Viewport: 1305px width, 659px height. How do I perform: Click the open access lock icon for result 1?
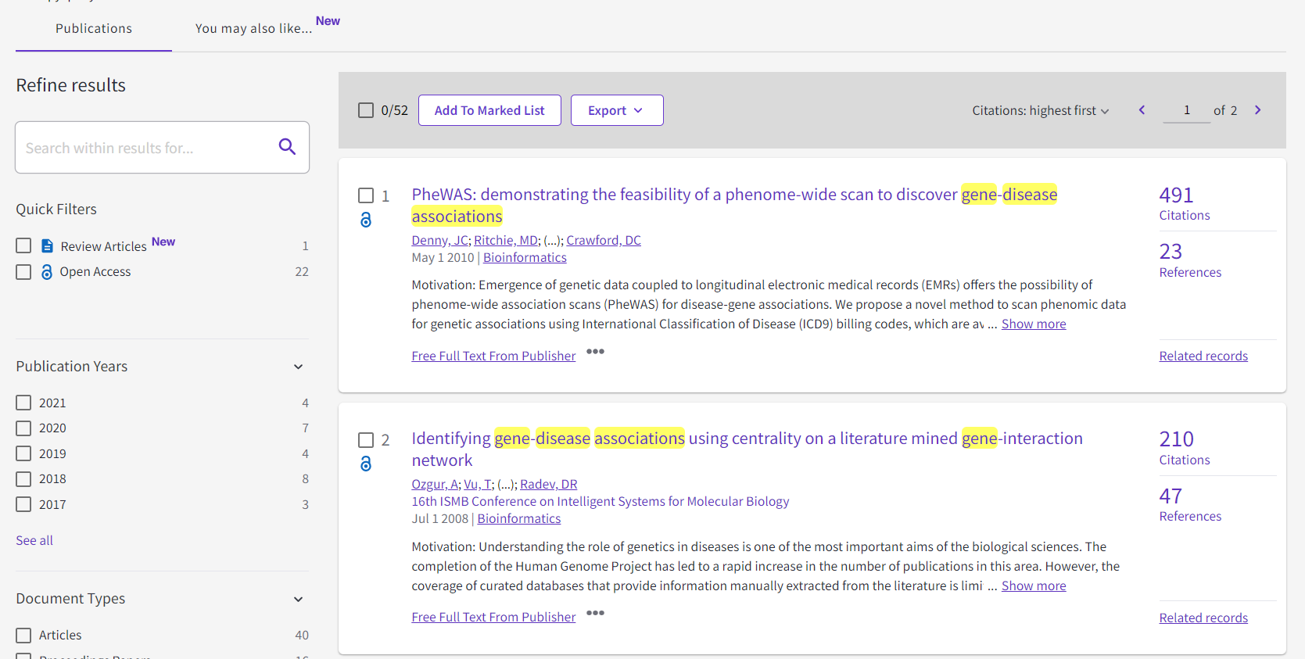(366, 220)
